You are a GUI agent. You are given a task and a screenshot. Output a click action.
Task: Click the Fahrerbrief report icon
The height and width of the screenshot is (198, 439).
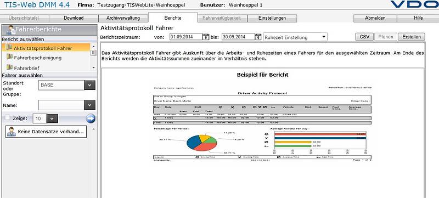pyautogui.click(x=9, y=67)
